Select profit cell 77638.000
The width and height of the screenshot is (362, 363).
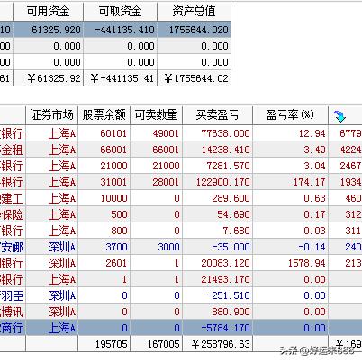pyautogui.click(x=217, y=133)
